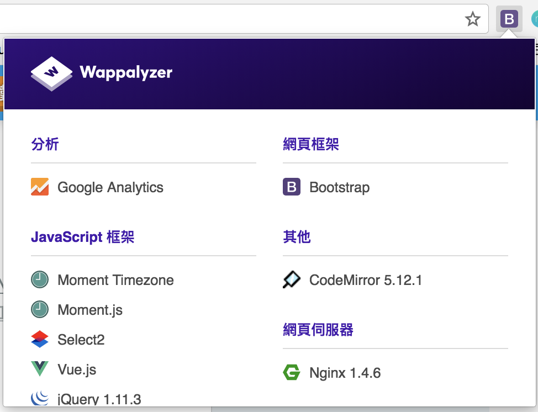Click the jQuery swirl icon

(40, 398)
